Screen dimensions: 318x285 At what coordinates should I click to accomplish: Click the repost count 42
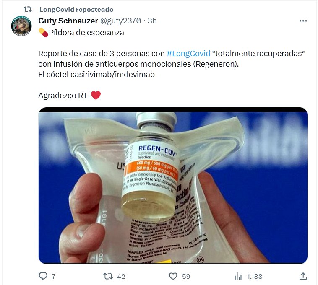tap(121, 276)
